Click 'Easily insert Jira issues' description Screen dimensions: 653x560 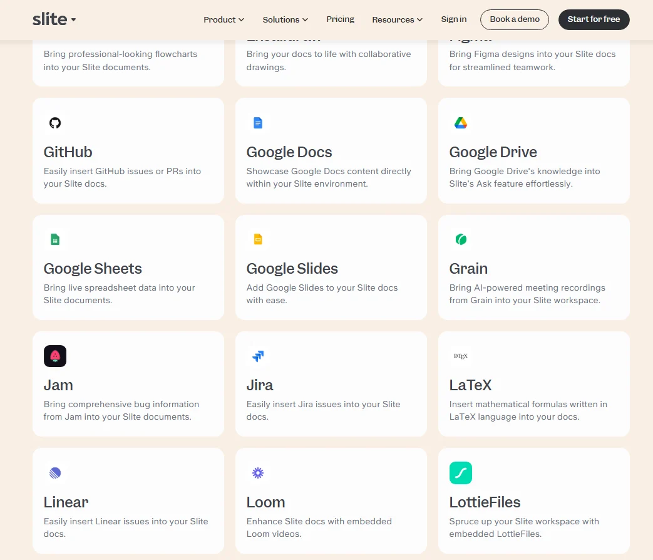[x=323, y=410]
